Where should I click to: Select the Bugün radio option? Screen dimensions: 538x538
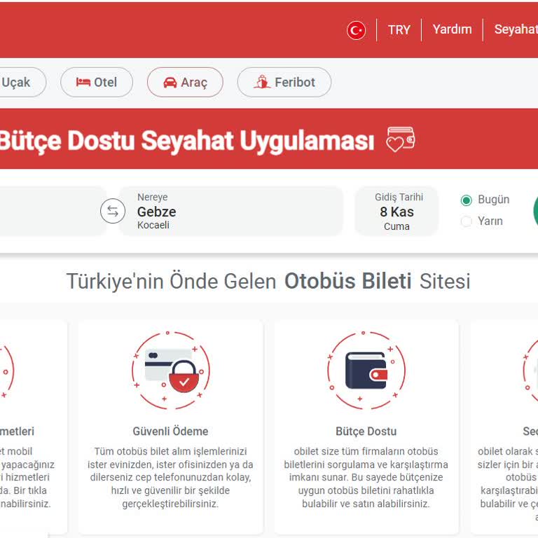coord(466,200)
